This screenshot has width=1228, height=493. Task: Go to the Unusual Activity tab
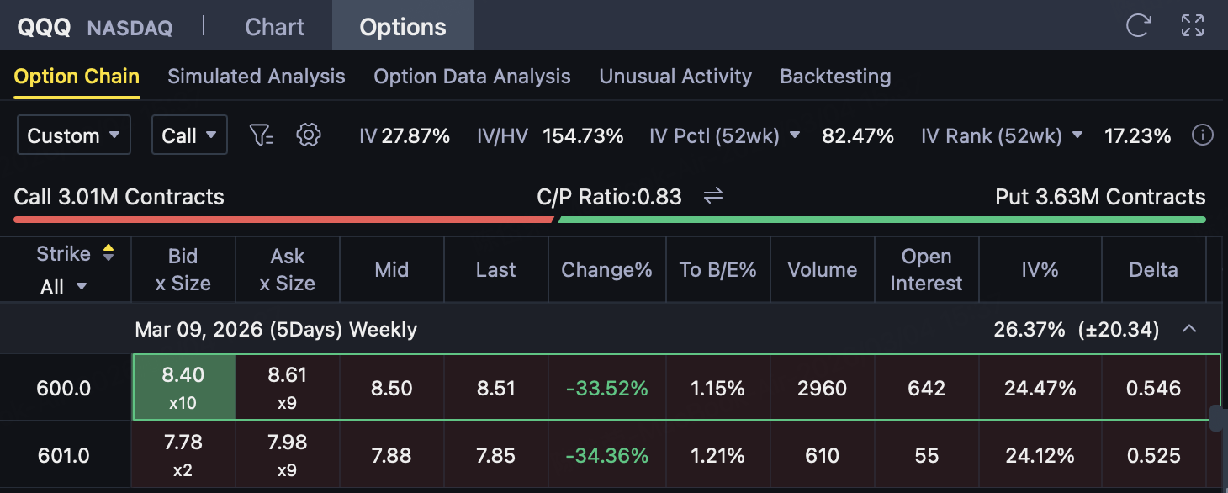(675, 77)
